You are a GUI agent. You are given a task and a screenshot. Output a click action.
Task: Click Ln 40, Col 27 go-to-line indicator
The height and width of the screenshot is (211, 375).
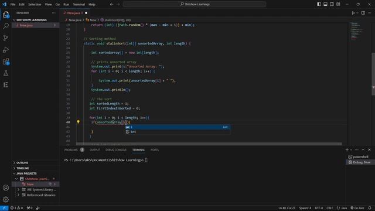287,208
